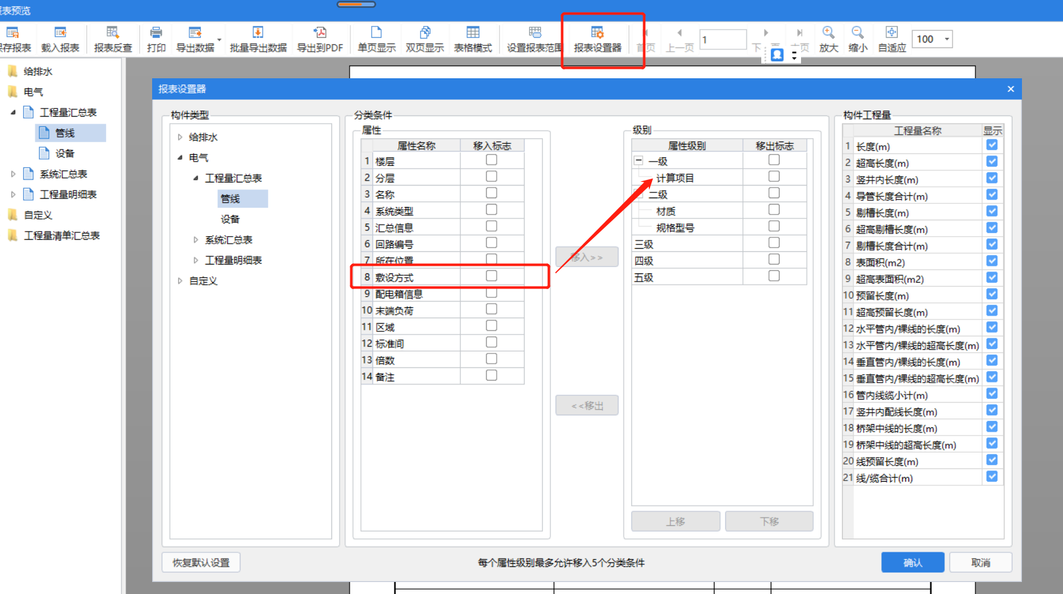Go to previous page 上一页
This screenshot has width=1063, height=594.
pyautogui.click(x=680, y=39)
